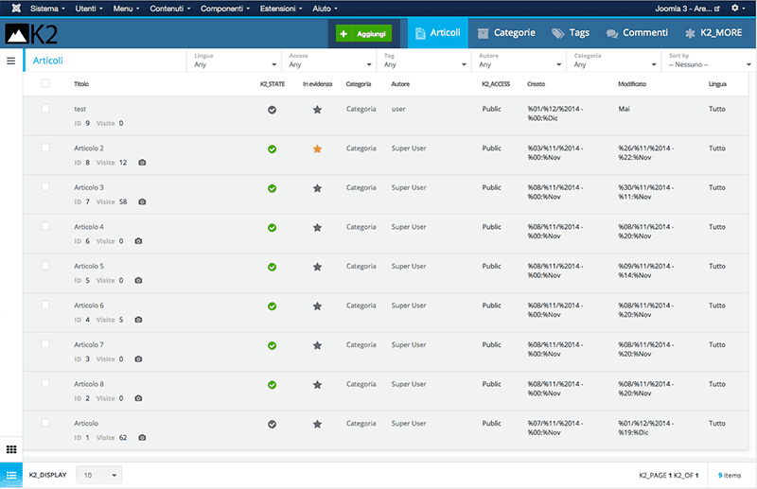Click the featured star for Articolo 5
Viewport: 757px width, 489px height.
pyautogui.click(x=317, y=267)
